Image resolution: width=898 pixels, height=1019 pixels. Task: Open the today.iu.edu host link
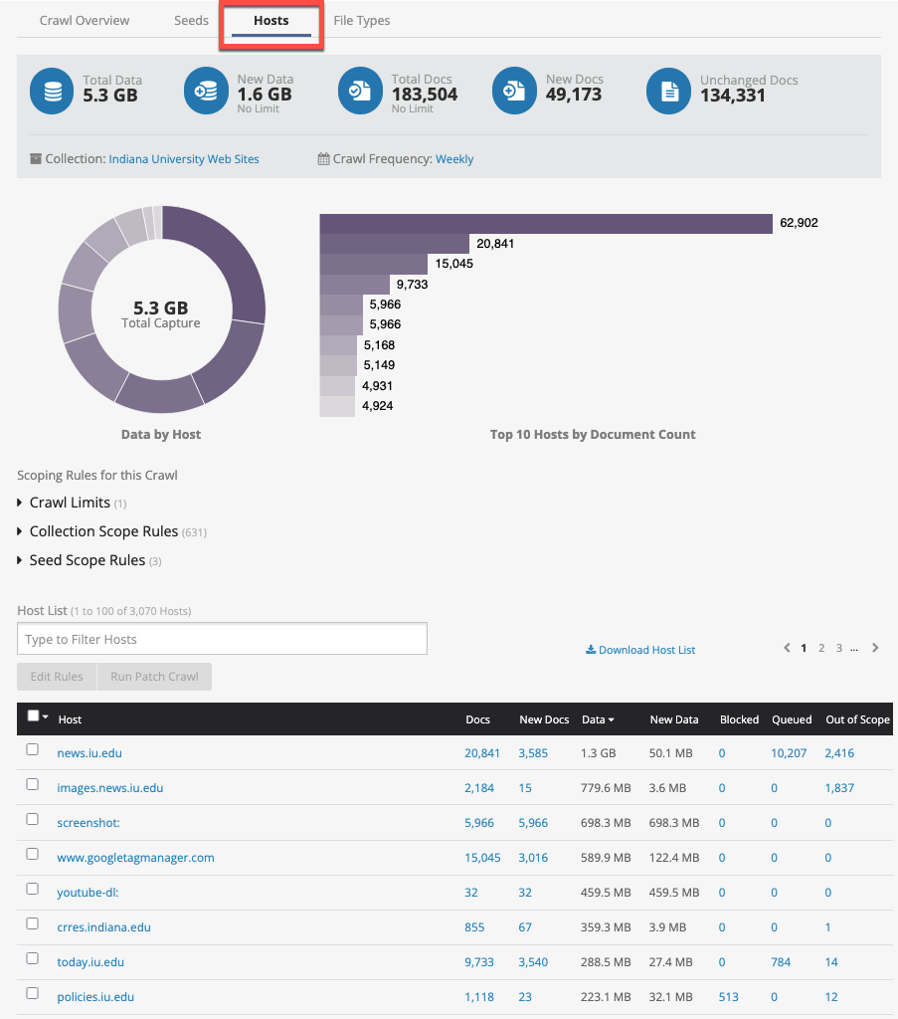(x=90, y=962)
